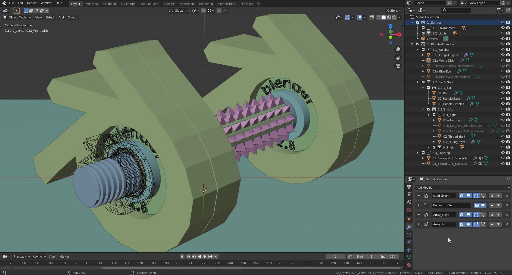This screenshot has width=512, height=275.
Task: Hide 01_Orange-Fingers using its eye icon
Action: point(502,55)
